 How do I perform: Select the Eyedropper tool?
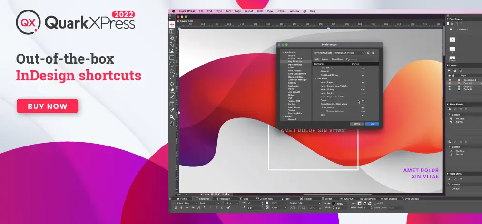click(x=172, y=110)
